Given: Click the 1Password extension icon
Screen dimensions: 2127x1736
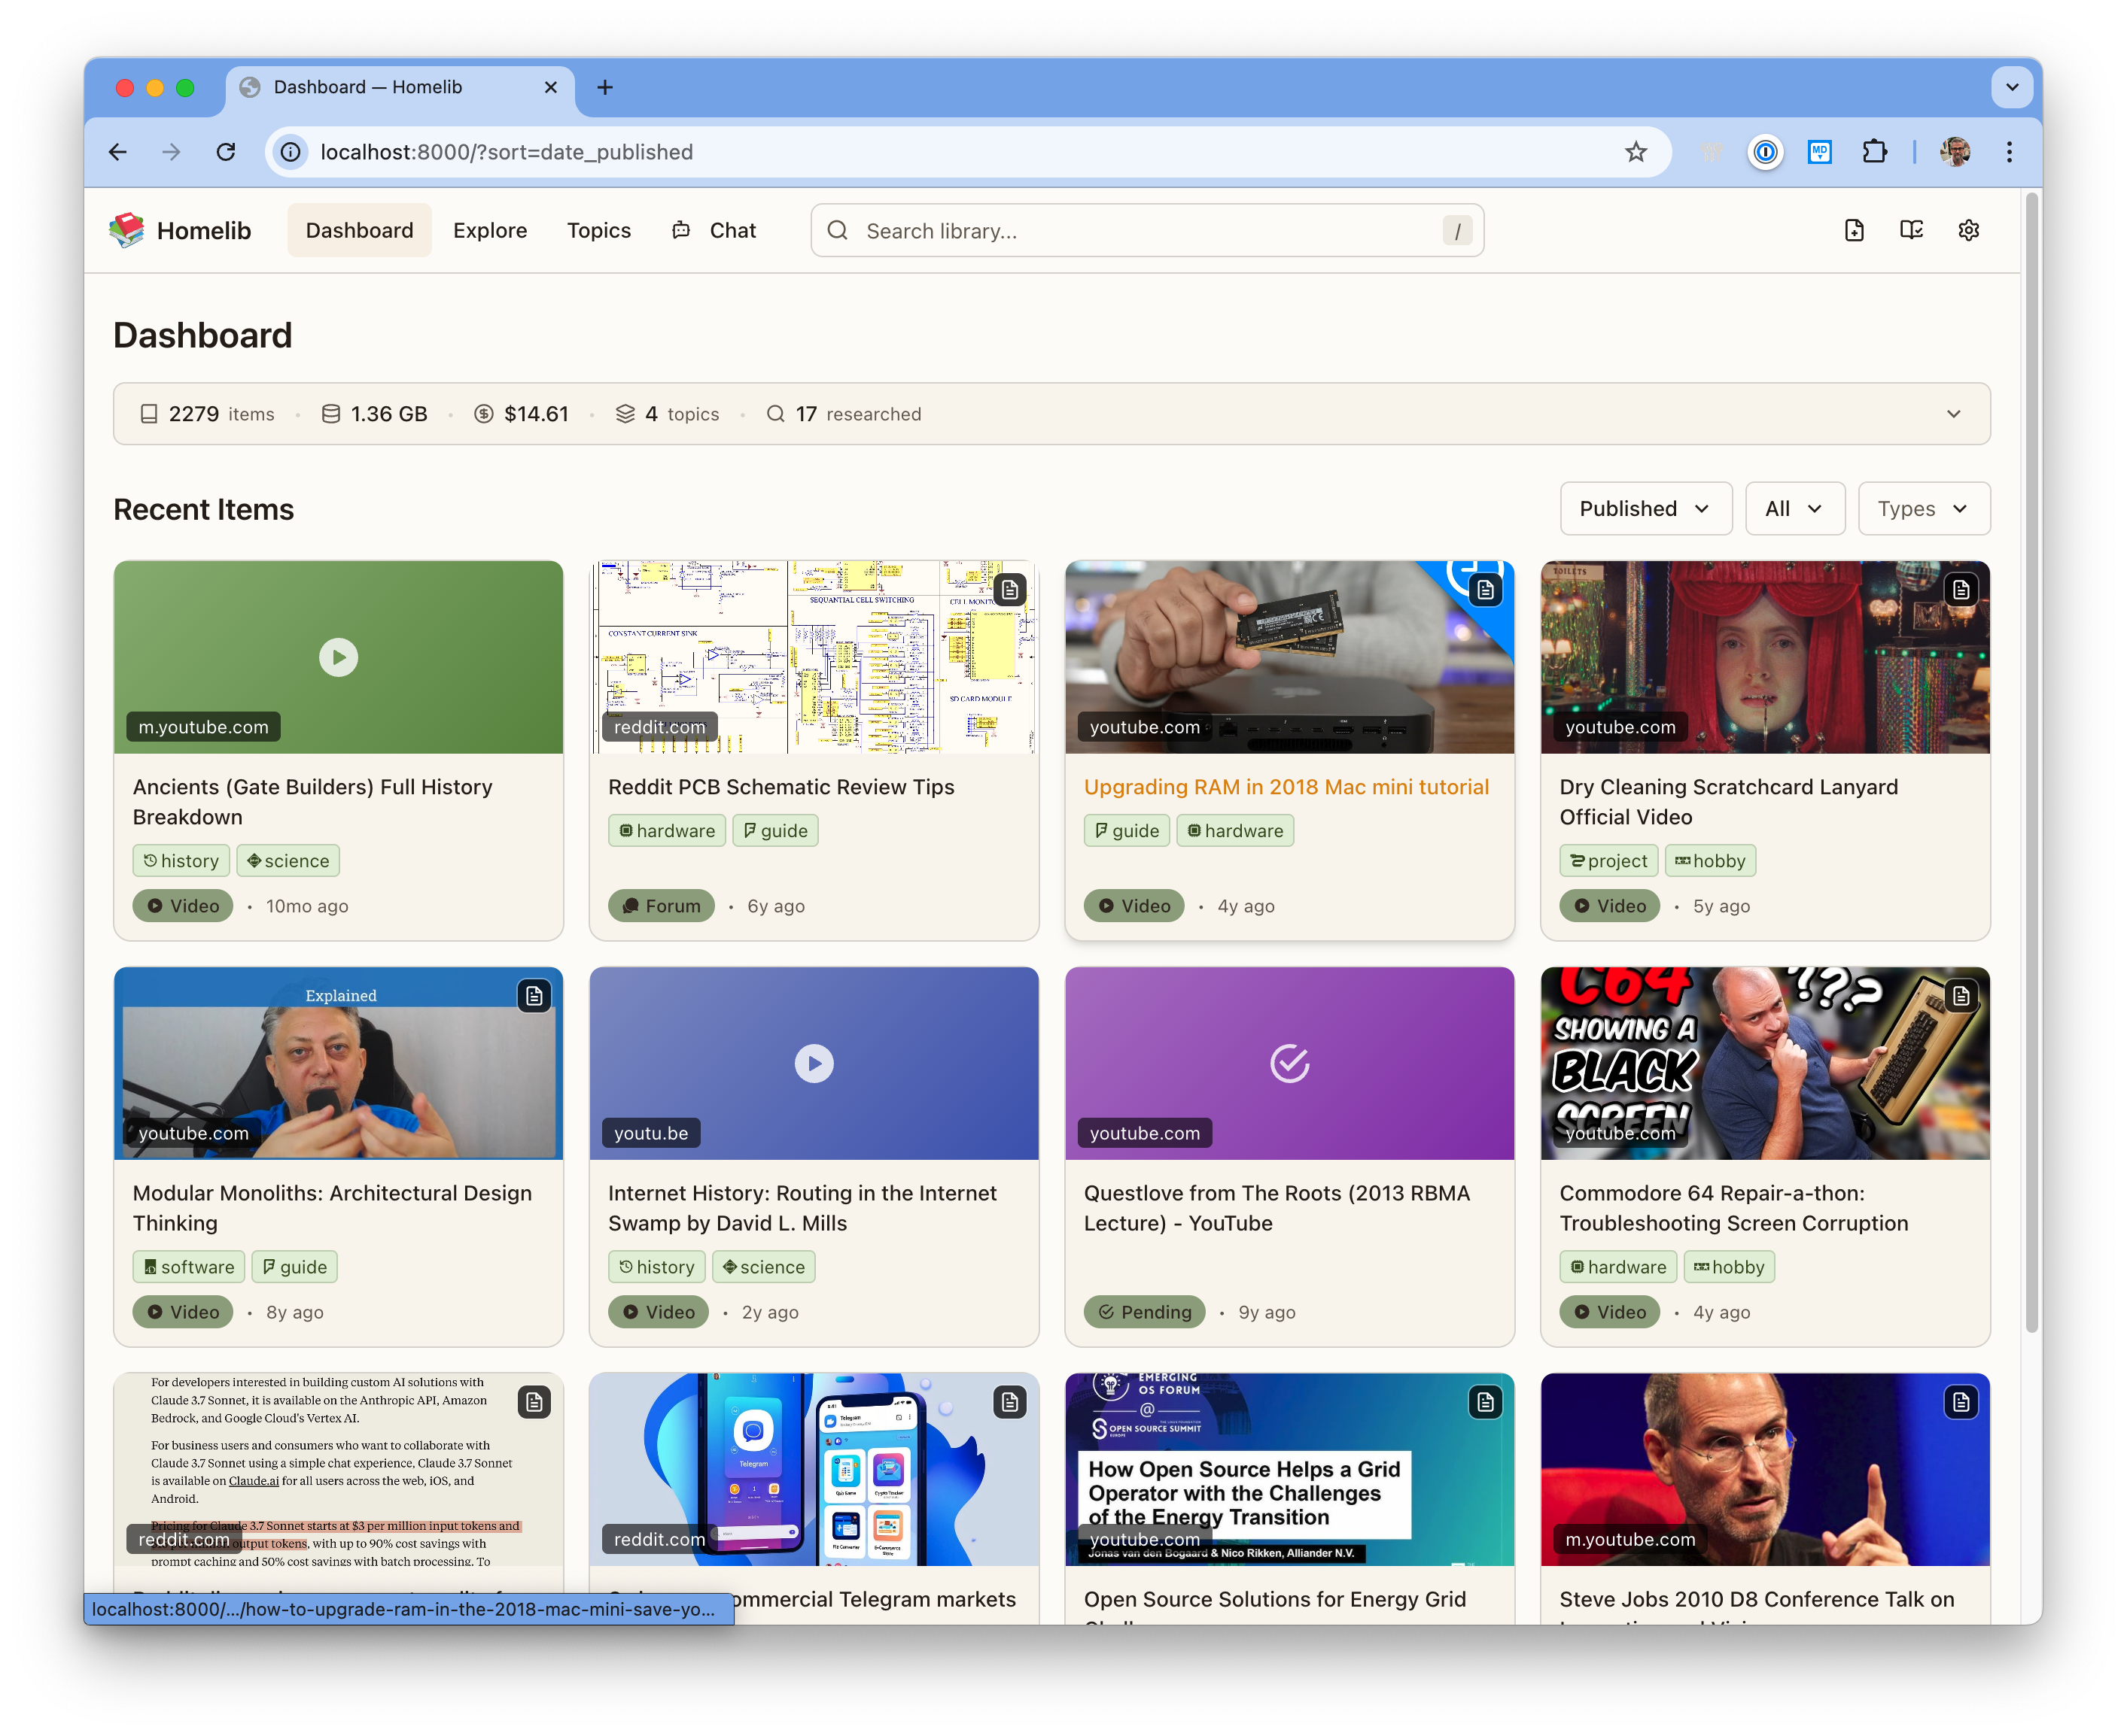Looking at the screenshot, I should [1766, 152].
